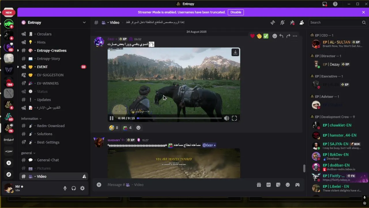Open the Circulars channel
The height and width of the screenshot is (208, 369).
(54, 34)
